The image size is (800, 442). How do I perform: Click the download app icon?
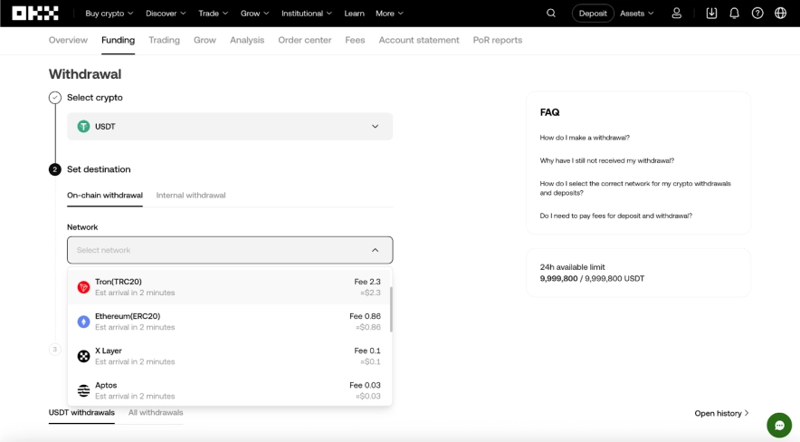[x=711, y=14]
